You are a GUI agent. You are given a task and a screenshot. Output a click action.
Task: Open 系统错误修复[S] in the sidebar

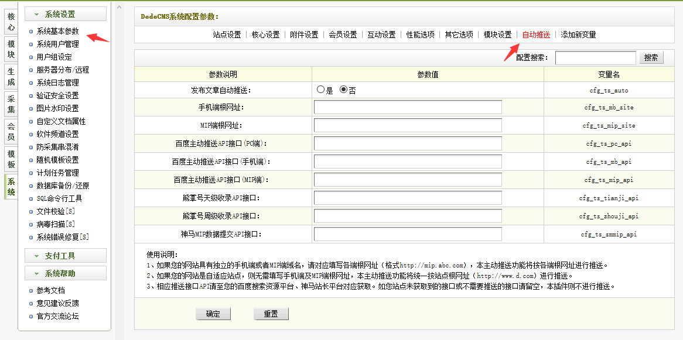coord(63,237)
